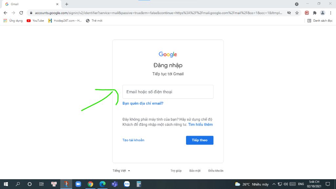Image resolution: width=336 pixels, height=189 pixels.
Task: Open taskbar search magnifier
Action: [x=18, y=184]
